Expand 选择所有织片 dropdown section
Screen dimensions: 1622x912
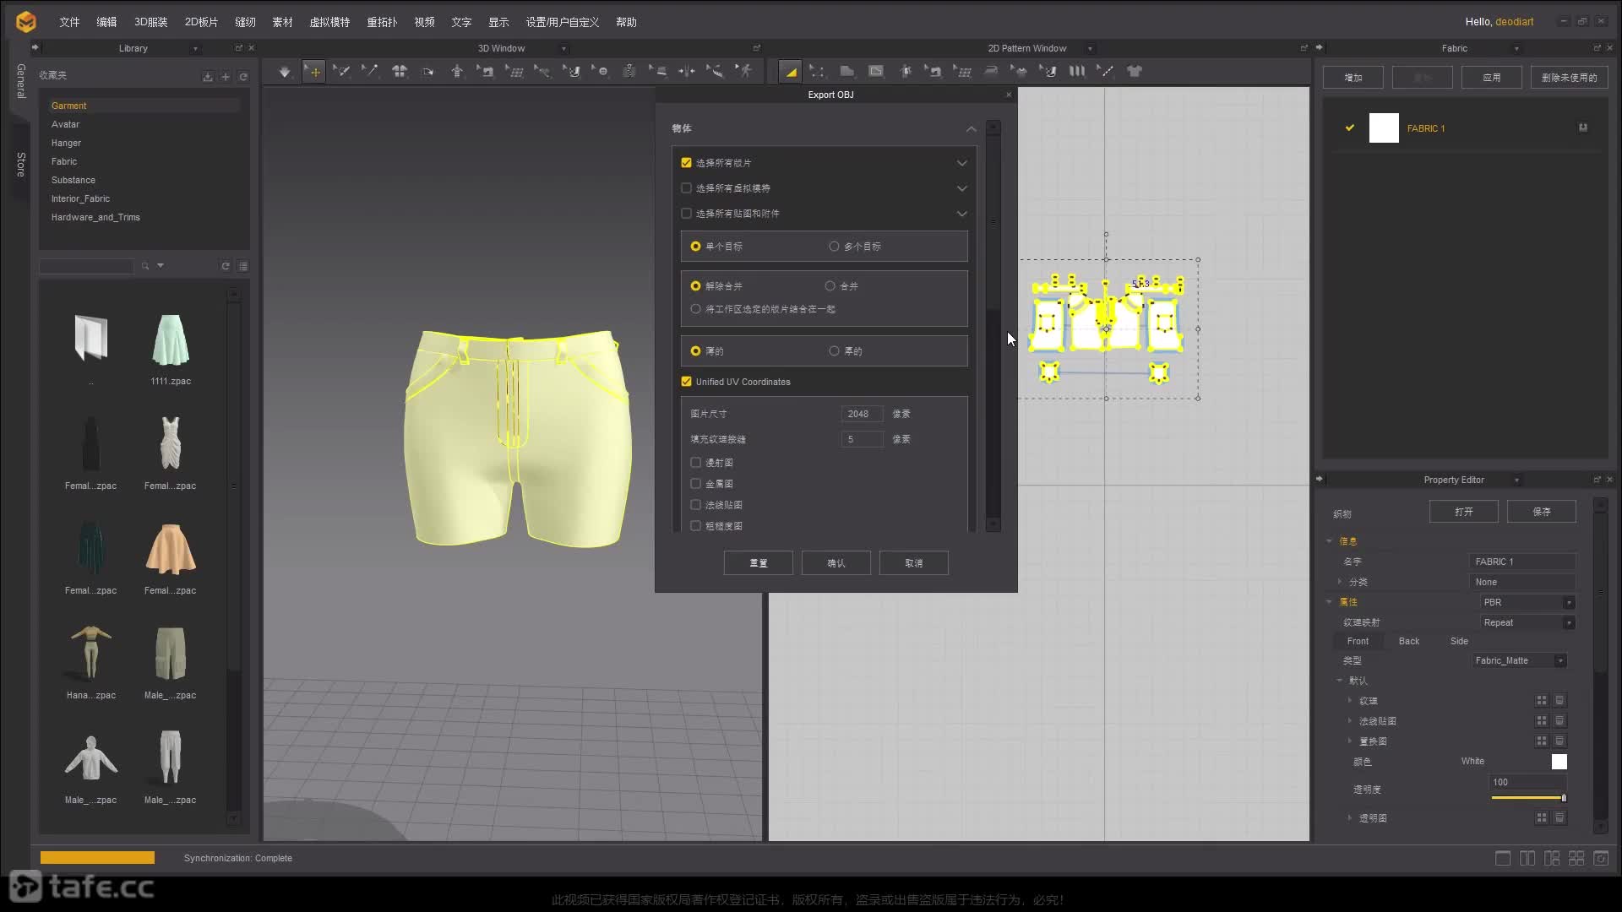coord(961,163)
